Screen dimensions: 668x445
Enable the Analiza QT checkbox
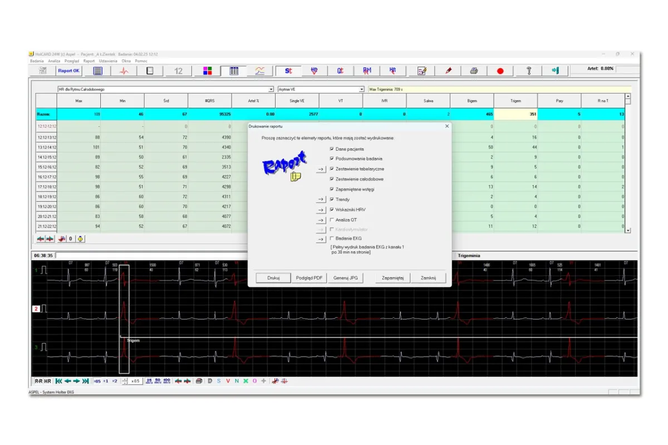point(332,220)
